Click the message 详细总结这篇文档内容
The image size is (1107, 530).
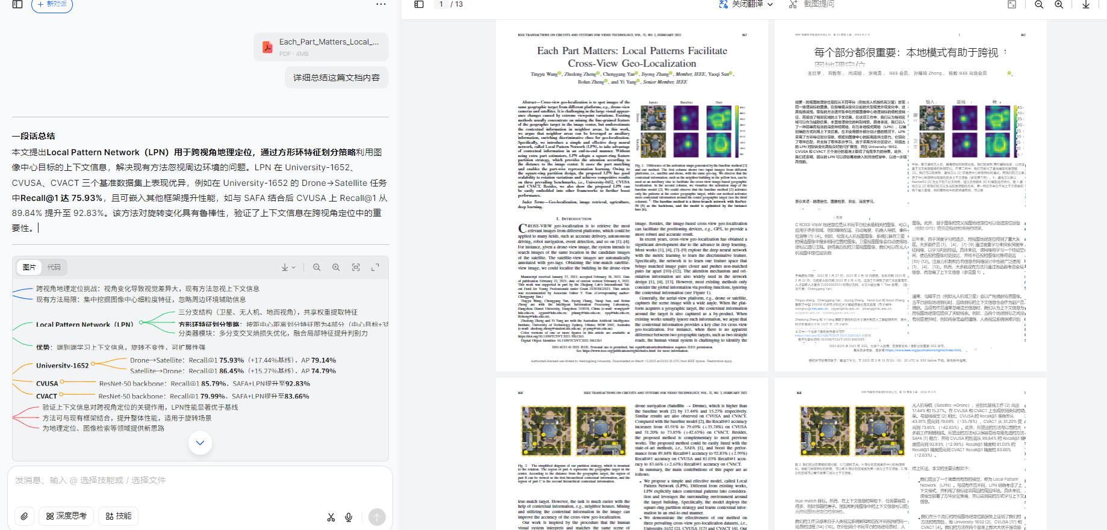click(336, 78)
